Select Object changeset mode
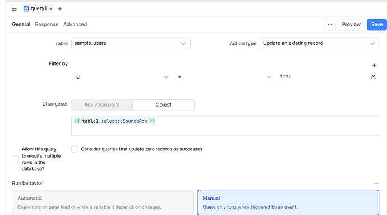Screen dimensions: 387x215 pos(163,105)
